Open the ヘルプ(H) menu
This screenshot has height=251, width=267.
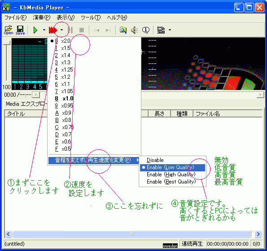tap(117, 18)
